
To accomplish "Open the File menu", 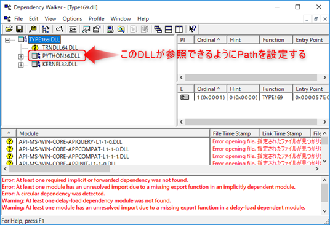I will point(18,18).
